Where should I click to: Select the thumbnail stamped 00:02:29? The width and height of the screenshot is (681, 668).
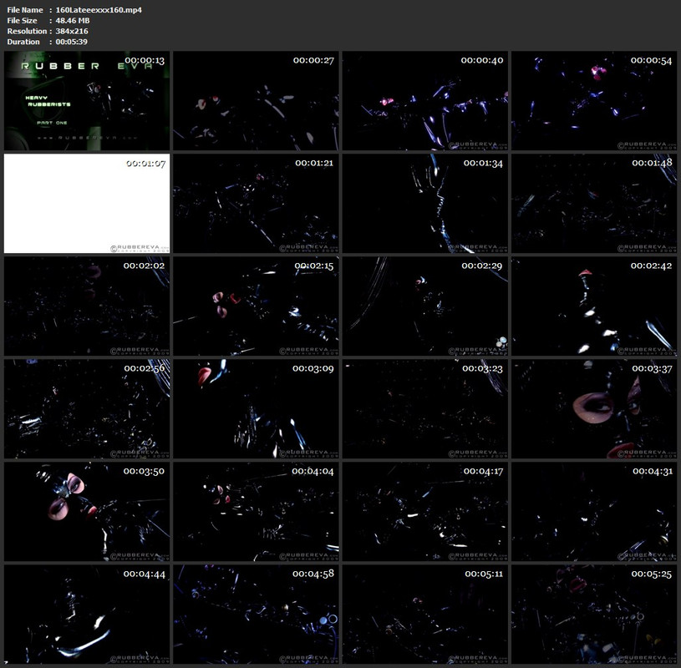[x=425, y=306]
